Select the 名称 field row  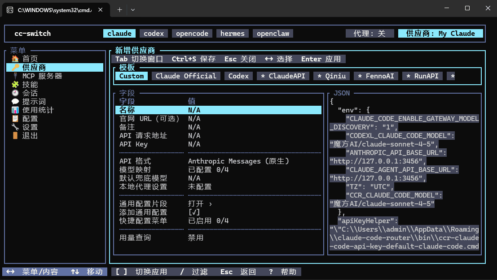pos(218,110)
